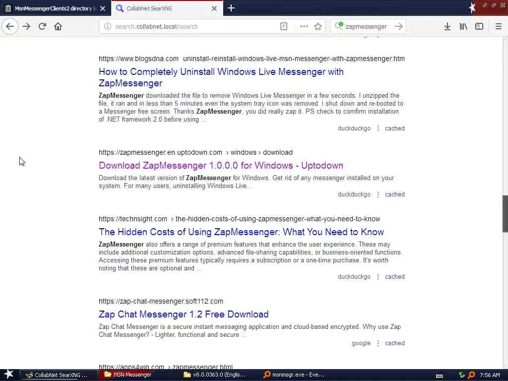The width and height of the screenshot is (508, 381).
Task: Click the vertical scrollbar thumb
Action: pyautogui.click(x=505, y=214)
